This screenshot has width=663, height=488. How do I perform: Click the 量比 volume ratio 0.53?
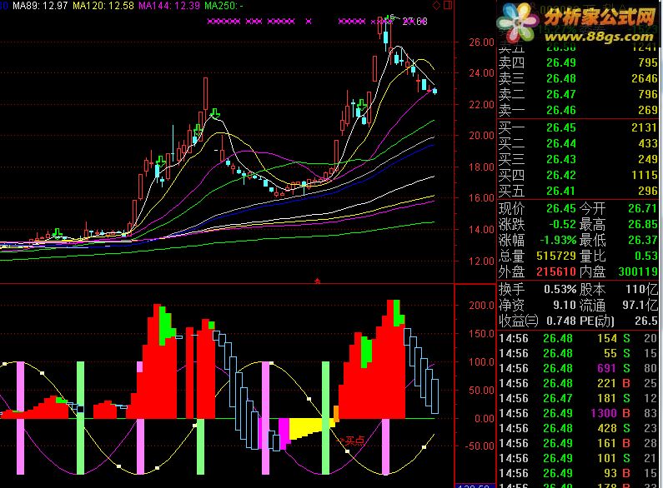[x=646, y=256]
